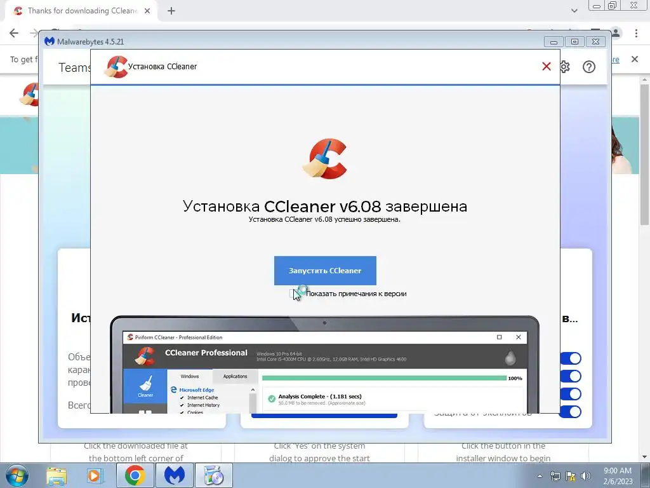Click the Запустить CCleaner button
650x488 pixels.
click(x=325, y=271)
